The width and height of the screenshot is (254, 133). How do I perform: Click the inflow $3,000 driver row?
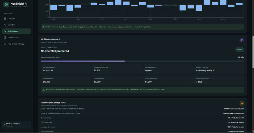[x=142, y=113]
